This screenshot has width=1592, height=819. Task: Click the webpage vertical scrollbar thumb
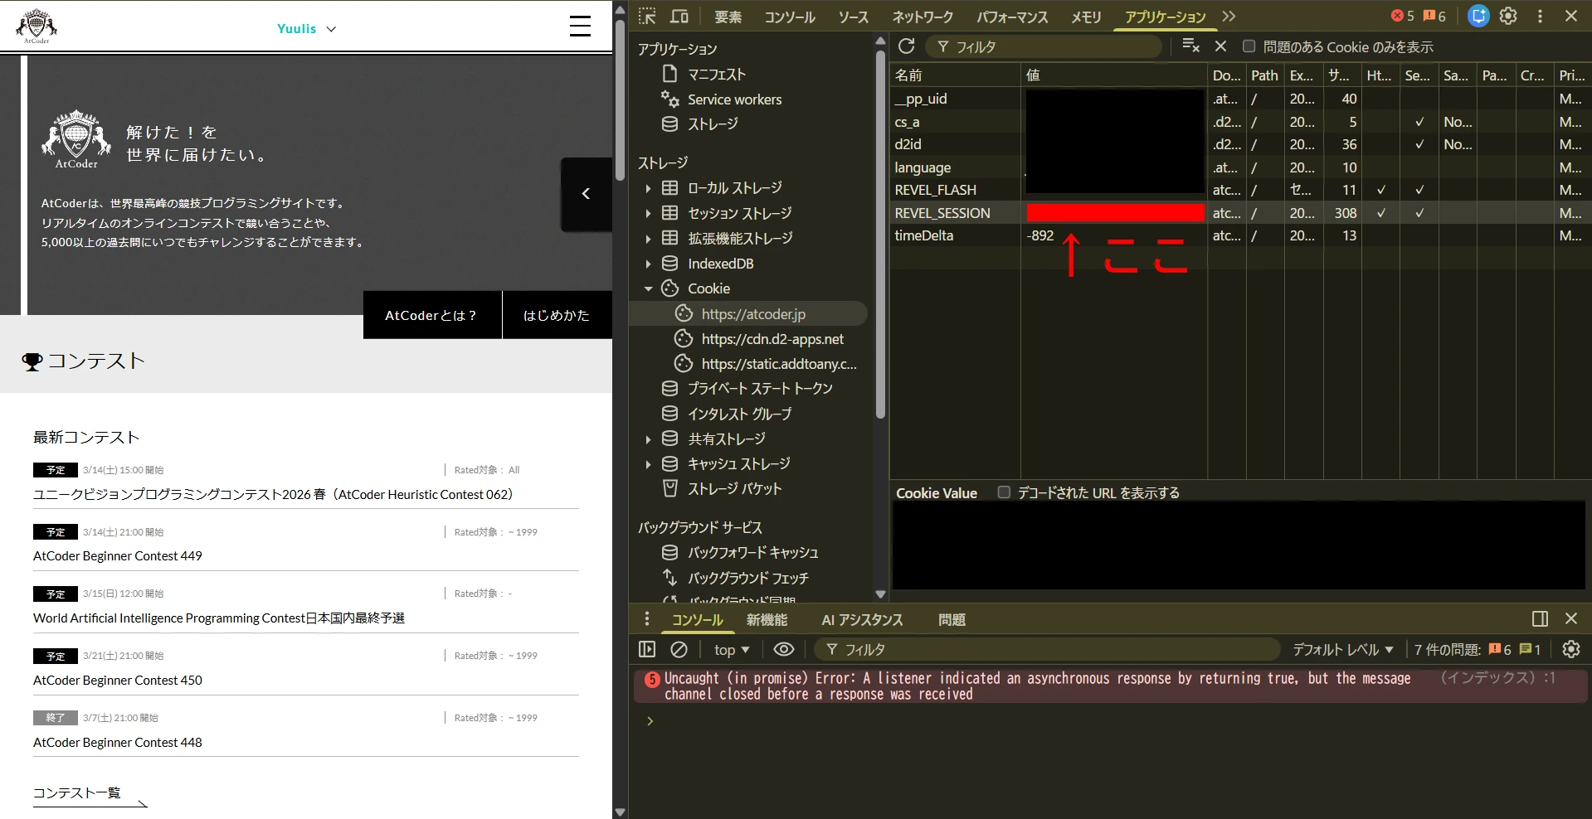(620, 99)
